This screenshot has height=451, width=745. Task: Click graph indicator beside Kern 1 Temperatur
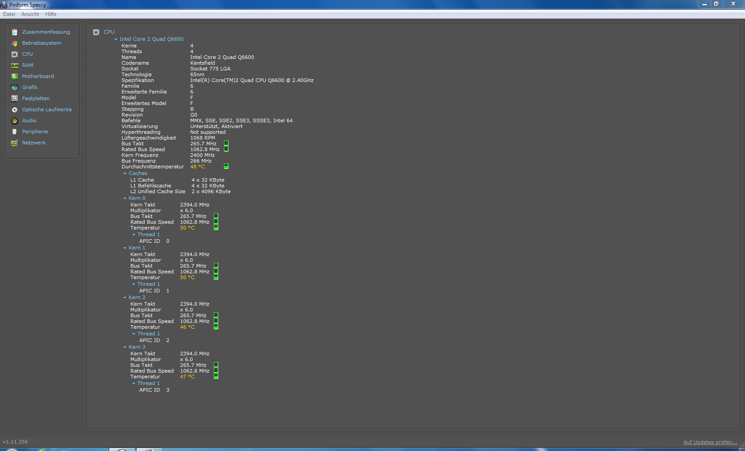tap(216, 277)
